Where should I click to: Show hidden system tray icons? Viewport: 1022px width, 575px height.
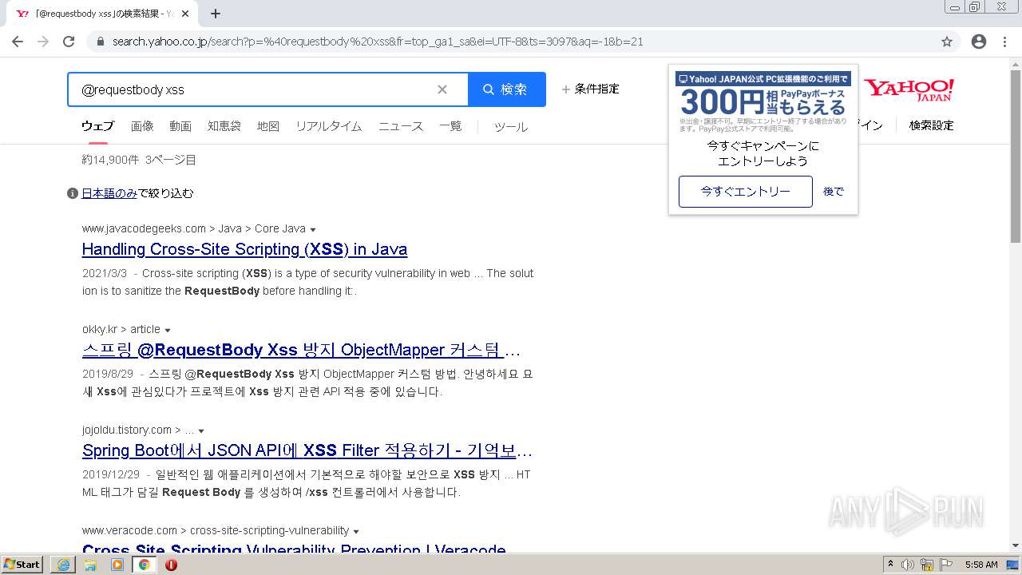890,565
